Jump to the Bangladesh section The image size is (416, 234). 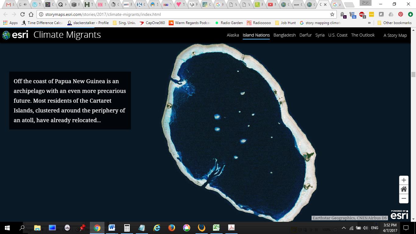[x=284, y=35]
